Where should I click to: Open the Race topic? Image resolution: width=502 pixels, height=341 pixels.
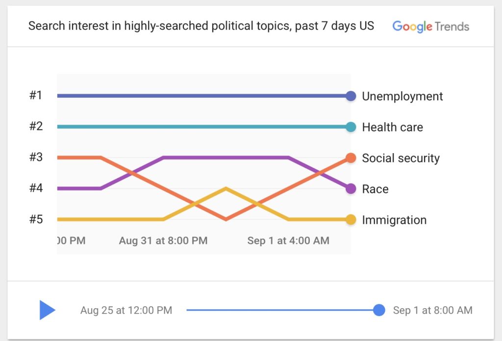pos(375,189)
